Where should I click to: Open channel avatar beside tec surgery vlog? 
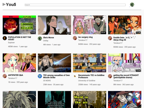coord(75,38)
